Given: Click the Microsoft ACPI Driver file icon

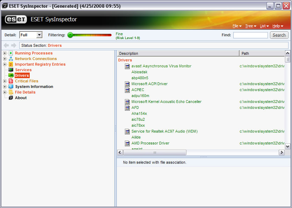Looking at the screenshot, I should [x=127, y=84].
